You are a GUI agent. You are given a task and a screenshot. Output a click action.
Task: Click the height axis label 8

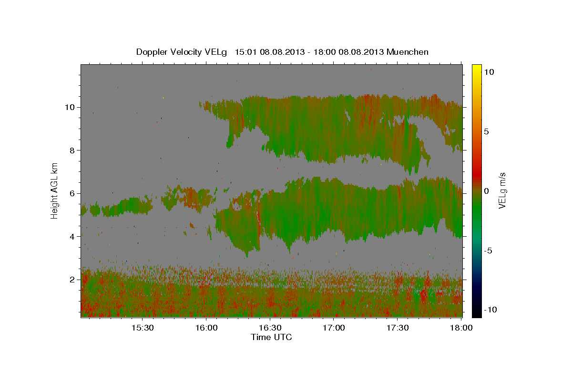(x=72, y=150)
